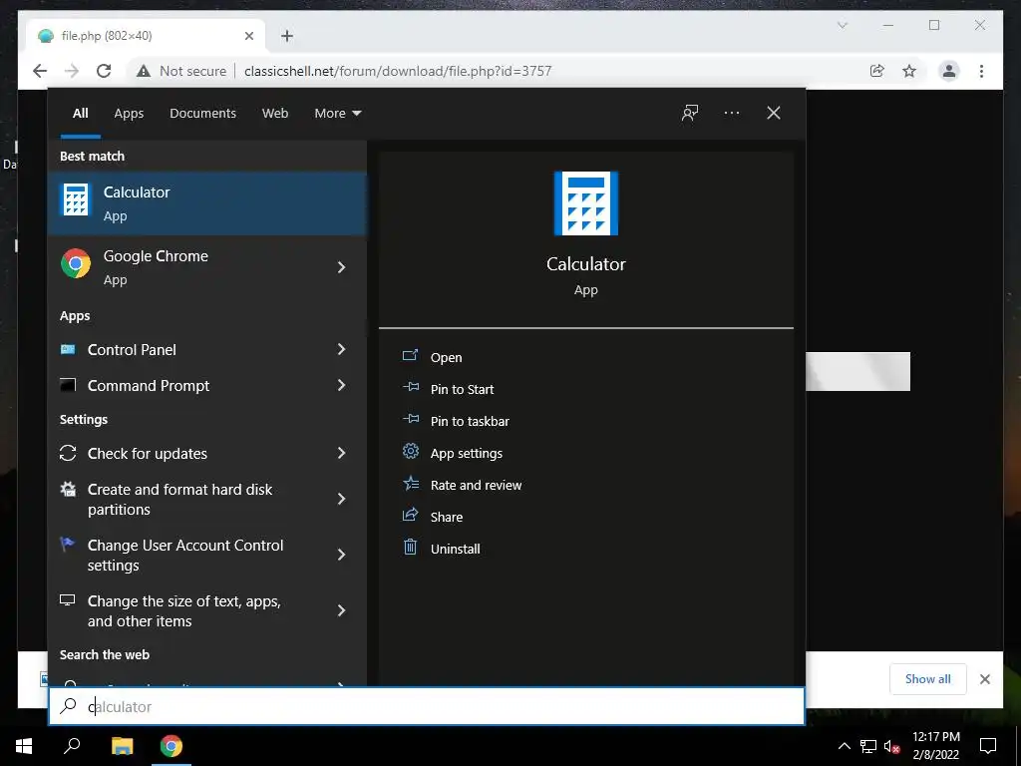Click the Not secure warning indicator
The width and height of the screenshot is (1021, 766).
(181, 71)
